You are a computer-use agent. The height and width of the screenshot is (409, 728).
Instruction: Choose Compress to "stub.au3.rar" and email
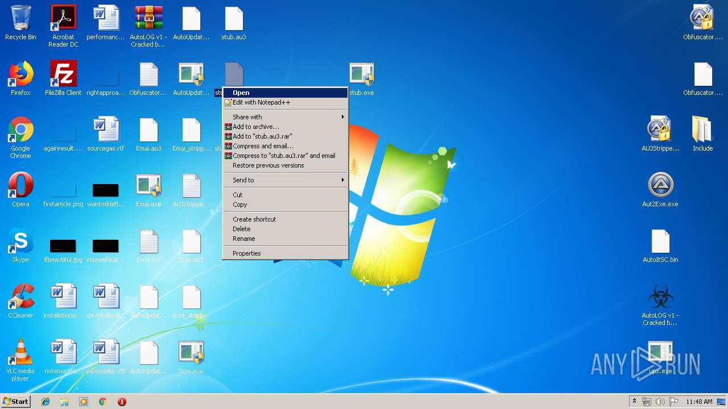(x=285, y=156)
